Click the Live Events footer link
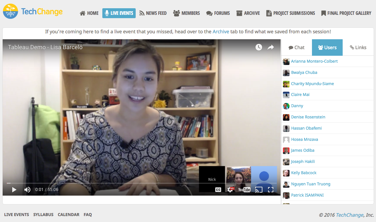The width and height of the screenshot is (376, 222). [x=17, y=214]
